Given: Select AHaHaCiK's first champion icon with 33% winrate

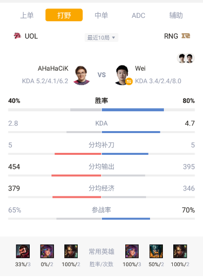Looking at the screenshot, I should pyautogui.click(x=23, y=251).
